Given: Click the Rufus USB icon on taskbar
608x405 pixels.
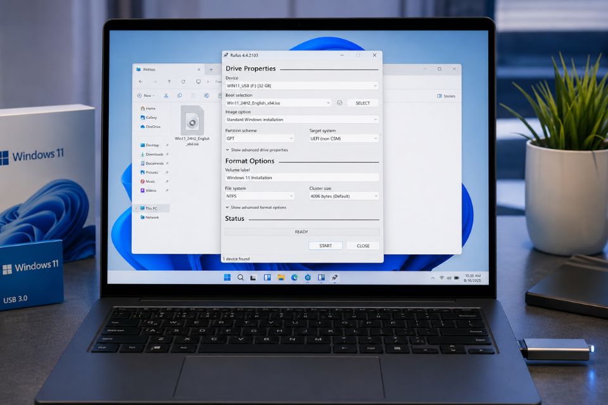Looking at the screenshot, I should pos(334,277).
